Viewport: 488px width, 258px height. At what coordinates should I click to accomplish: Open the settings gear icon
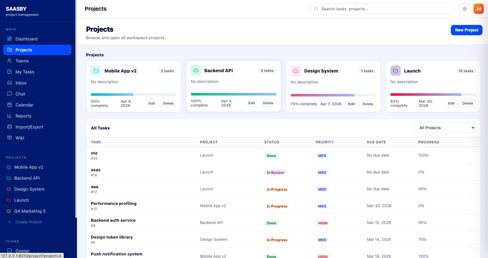pyautogui.click(x=465, y=9)
